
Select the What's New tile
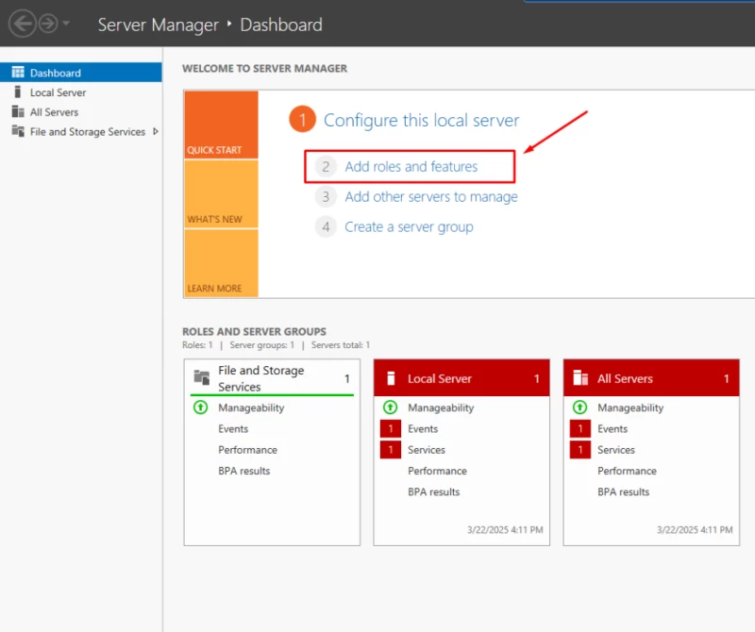(221, 194)
